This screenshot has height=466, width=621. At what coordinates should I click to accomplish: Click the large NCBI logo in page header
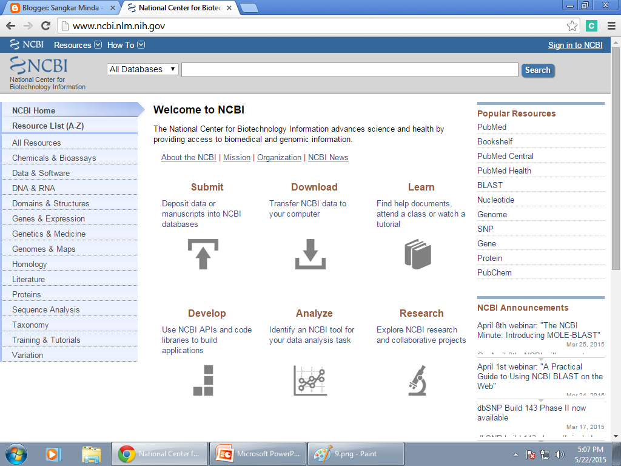tap(38, 66)
